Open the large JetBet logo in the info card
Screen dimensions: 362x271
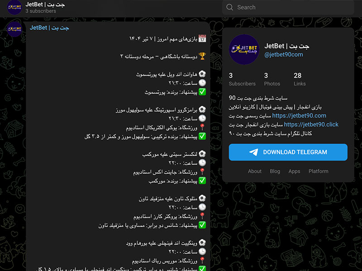click(244, 50)
